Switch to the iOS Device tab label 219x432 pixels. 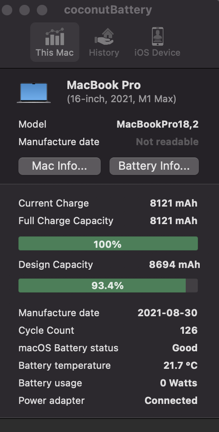pyautogui.click(x=157, y=52)
